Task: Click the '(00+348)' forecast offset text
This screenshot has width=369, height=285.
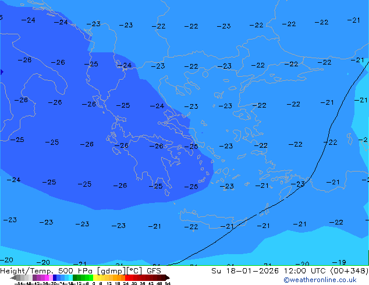Action: 350,270
